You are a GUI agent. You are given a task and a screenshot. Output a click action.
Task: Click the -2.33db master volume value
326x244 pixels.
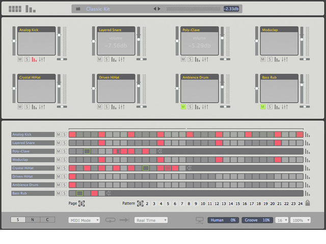pyautogui.click(x=231, y=9)
